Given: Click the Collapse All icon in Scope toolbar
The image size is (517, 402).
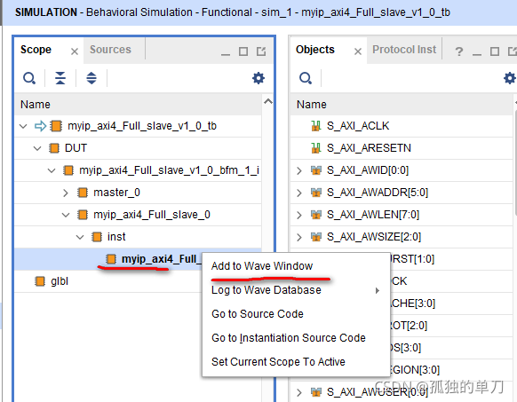Looking at the screenshot, I should [x=60, y=78].
